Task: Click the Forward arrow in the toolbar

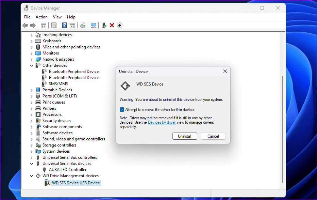Action: [33, 25]
